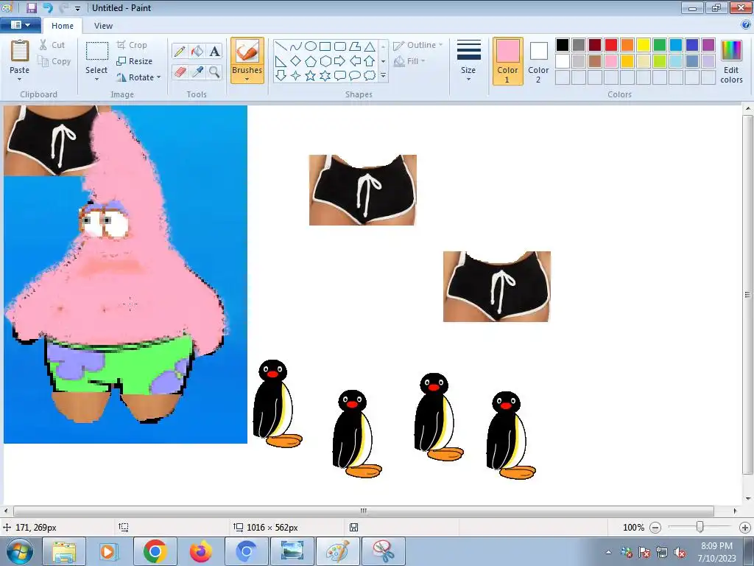Click the horizontal scrollbar
754x566 pixels.
[364, 511]
